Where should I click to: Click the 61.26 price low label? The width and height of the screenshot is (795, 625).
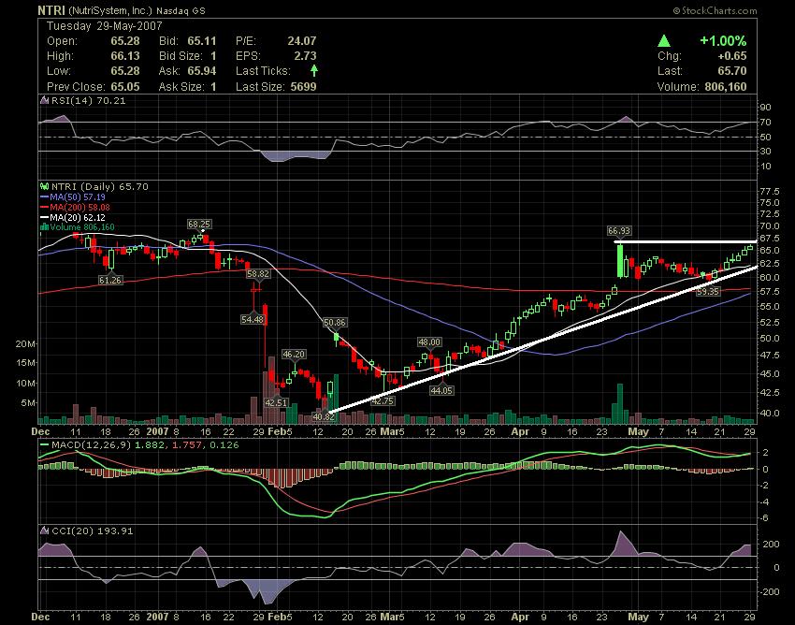point(110,280)
